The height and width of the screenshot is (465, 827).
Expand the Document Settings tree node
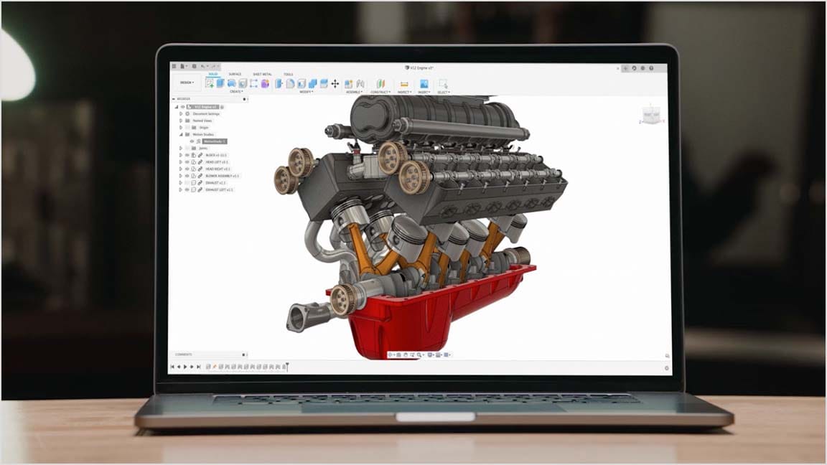point(181,113)
